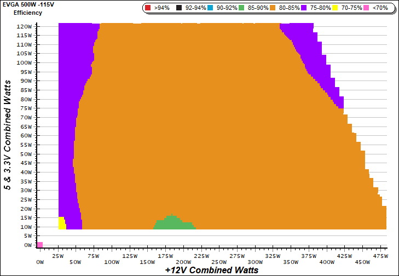Image resolution: width=399 pixels, height=276 pixels.
Task: Click the 475W tick on horizontal axis
Action: click(x=379, y=255)
